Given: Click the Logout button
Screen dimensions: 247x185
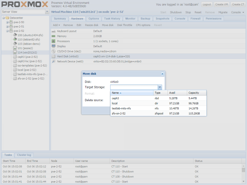Looking at the screenshot, I should [x=207, y=4].
